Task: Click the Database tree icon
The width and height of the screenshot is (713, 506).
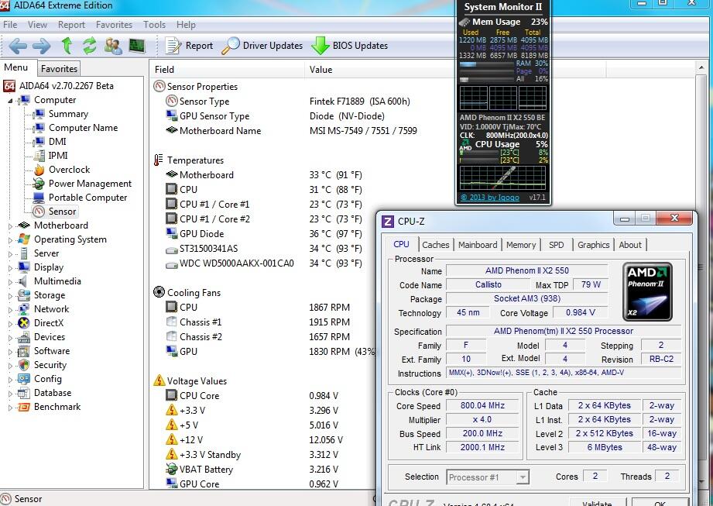Action: pos(24,393)
